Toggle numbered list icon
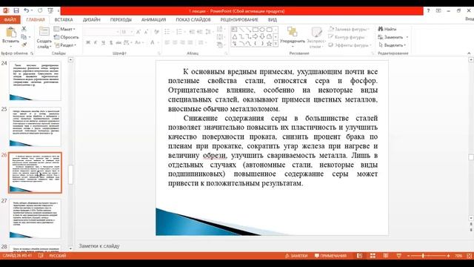This screenshot has height=267, width=474. 179,32
